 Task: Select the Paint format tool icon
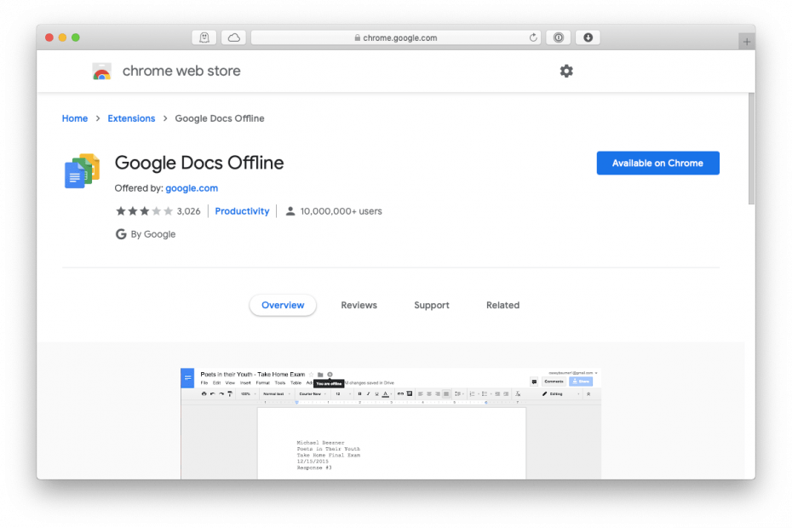tap(229, 393)
